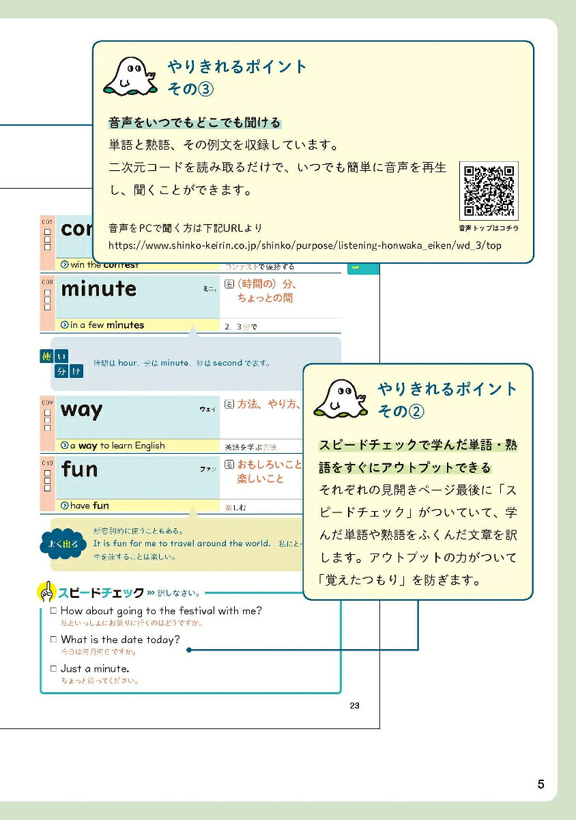Viewport: 576px width, 820px height.
Task: Click the line 単語と熟語、その例文を収録しています。
Action: click(224, 146)
